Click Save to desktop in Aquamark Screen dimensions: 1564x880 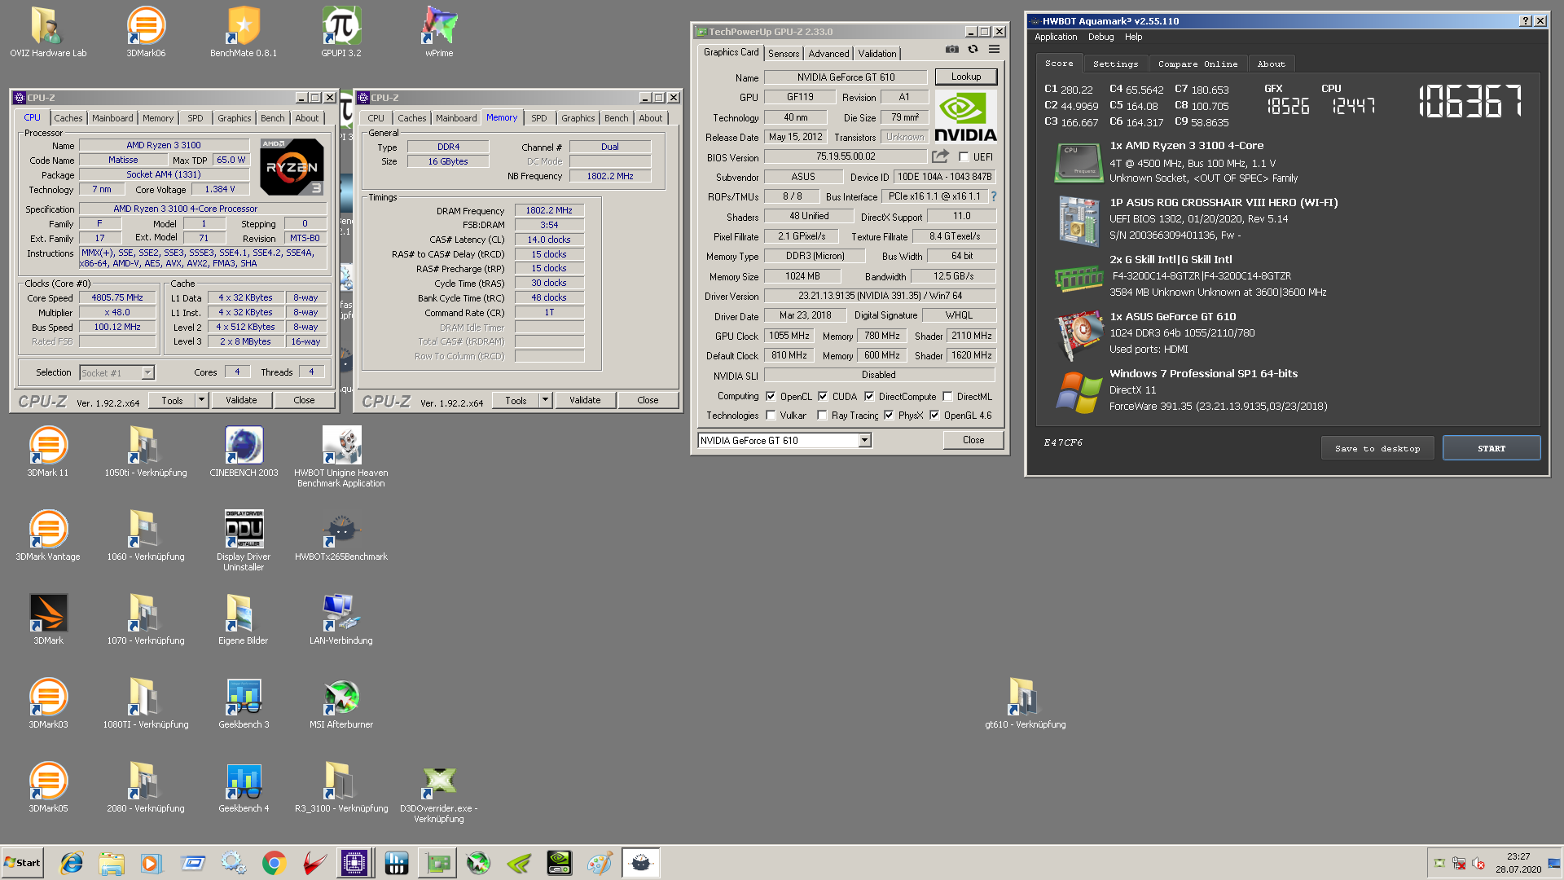(1377, 448)
